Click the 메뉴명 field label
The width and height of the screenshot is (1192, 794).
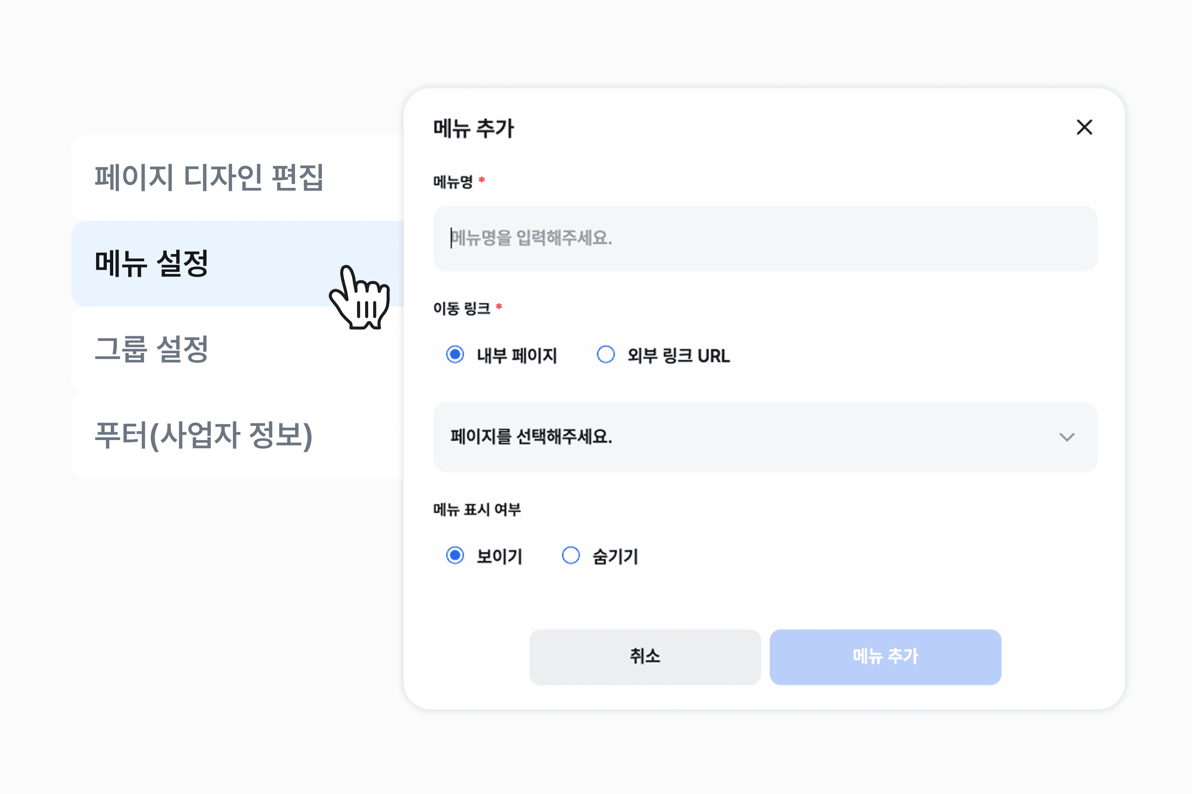tap(453, 181)
